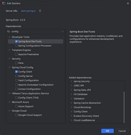
Task: Remove Cloud LoadBalancer from added dependencies
Action: pyautogui.click(x=71, y=120)
